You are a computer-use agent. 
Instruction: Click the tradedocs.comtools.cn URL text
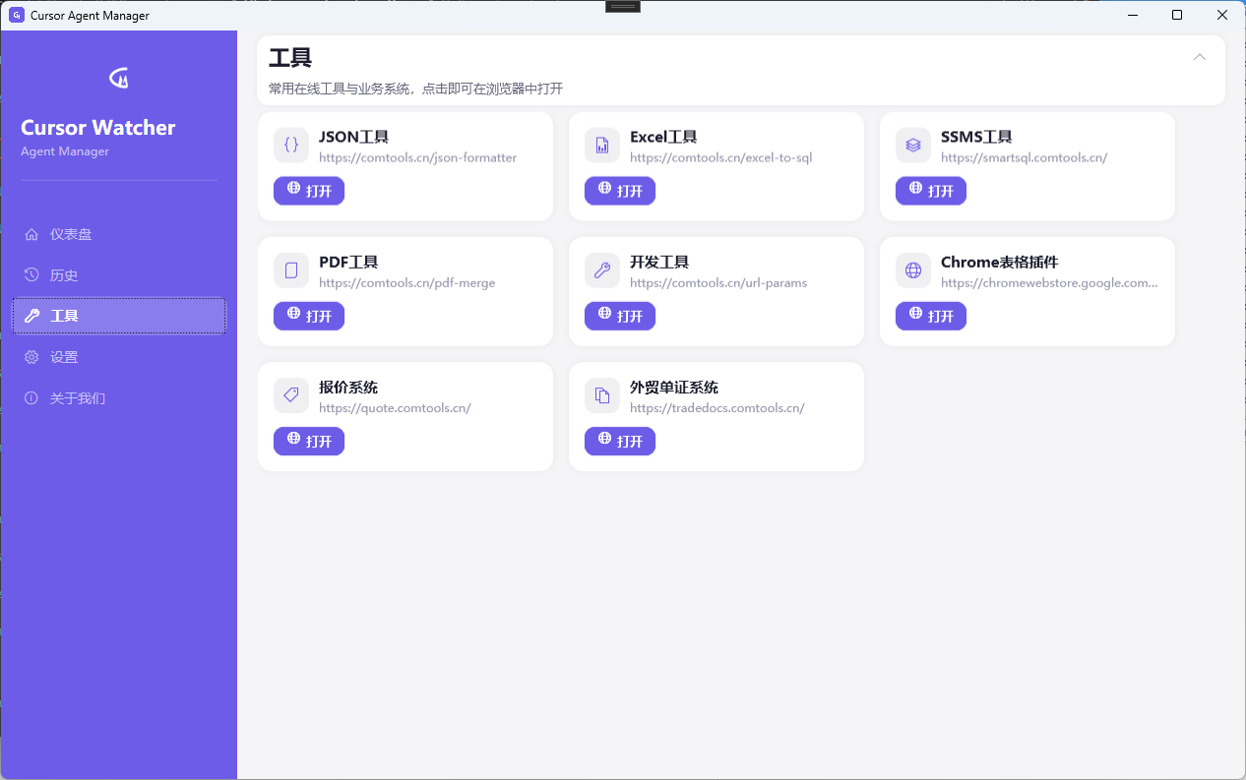716,408
